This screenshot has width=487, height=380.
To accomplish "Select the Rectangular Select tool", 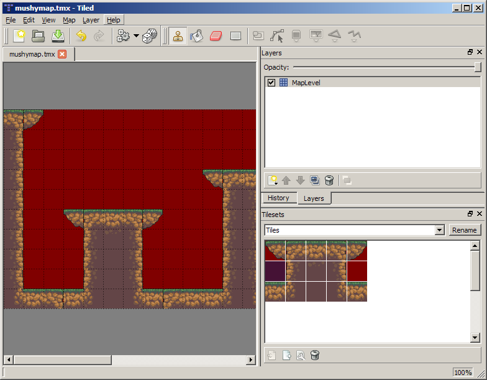I will 236,36.
